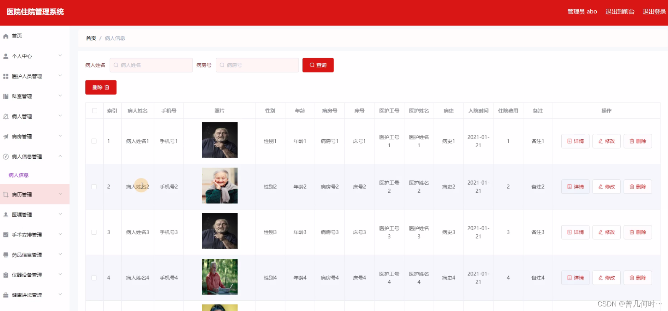Click the search icon inside 病人姓名 field
This screenshot has width=668, height=311.
pyautogui.click(x=116, y=65)
